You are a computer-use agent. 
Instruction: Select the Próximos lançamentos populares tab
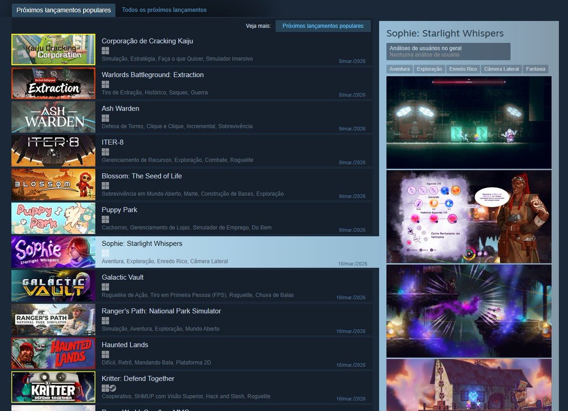63,9
